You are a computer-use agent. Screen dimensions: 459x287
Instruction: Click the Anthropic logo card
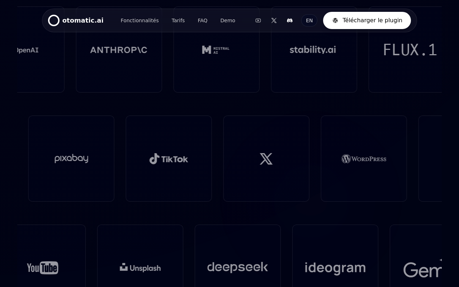(119, 50)
